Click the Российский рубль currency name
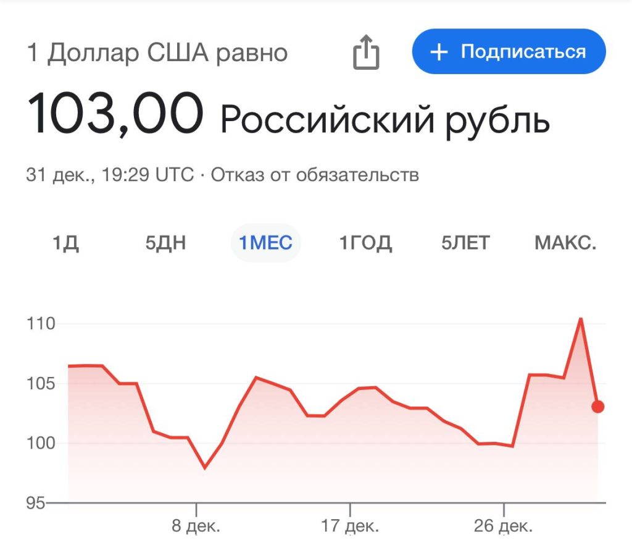 click(x=385, y=119)
